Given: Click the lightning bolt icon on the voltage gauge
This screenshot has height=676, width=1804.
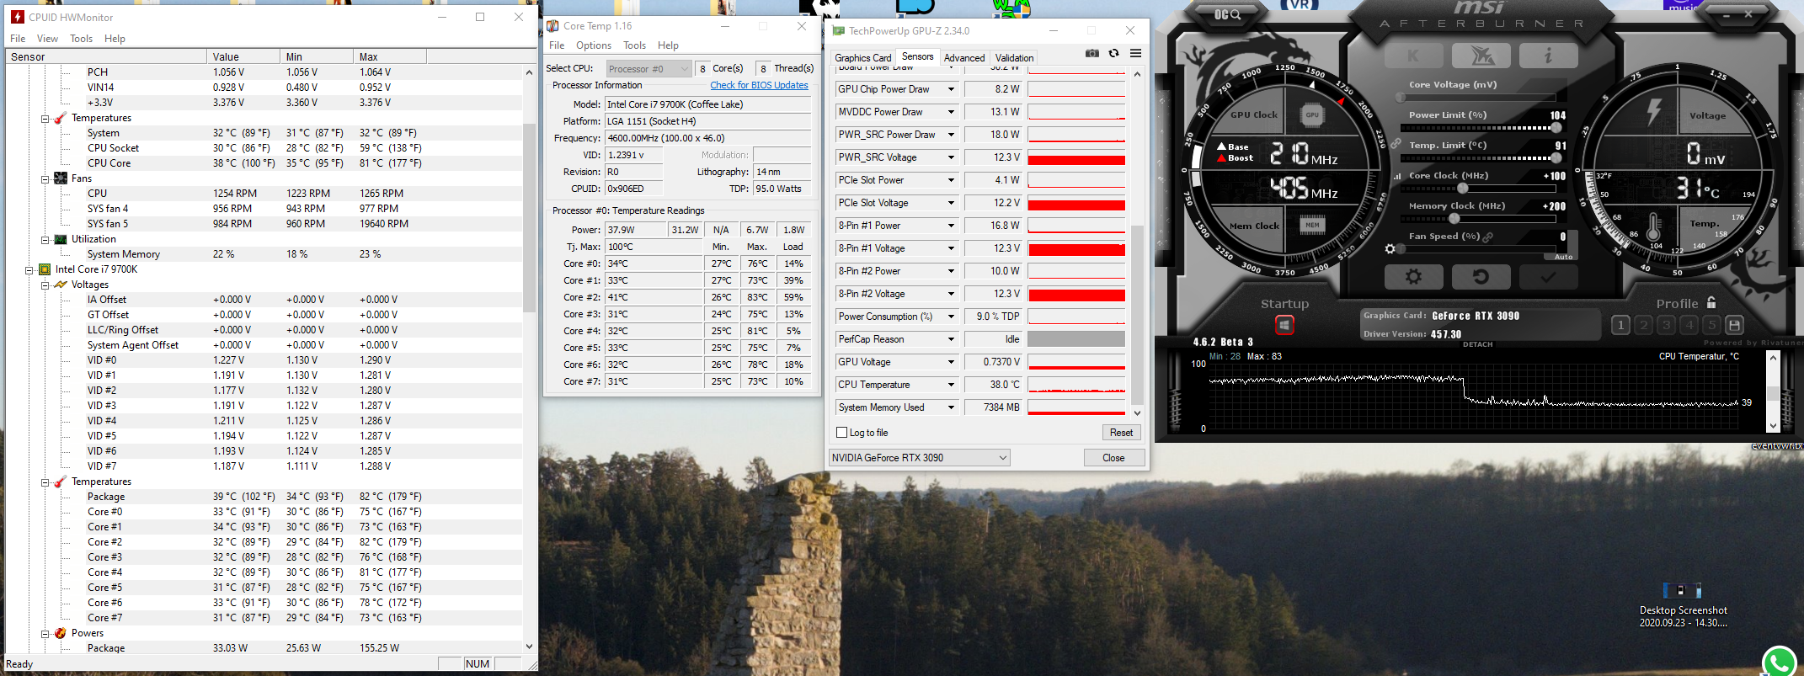Looking at the screenshot, I should (1653, 112).
